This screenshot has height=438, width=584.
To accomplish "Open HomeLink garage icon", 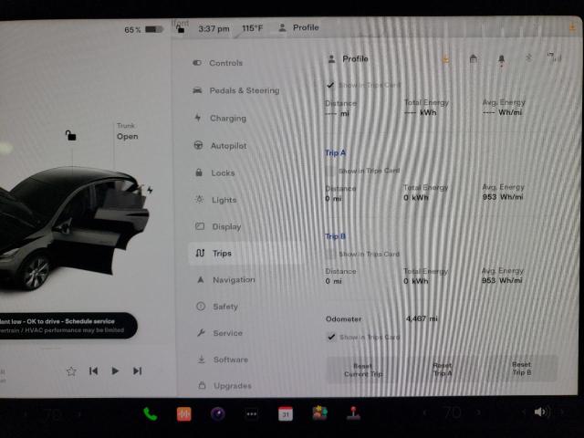I will point(474,58).
